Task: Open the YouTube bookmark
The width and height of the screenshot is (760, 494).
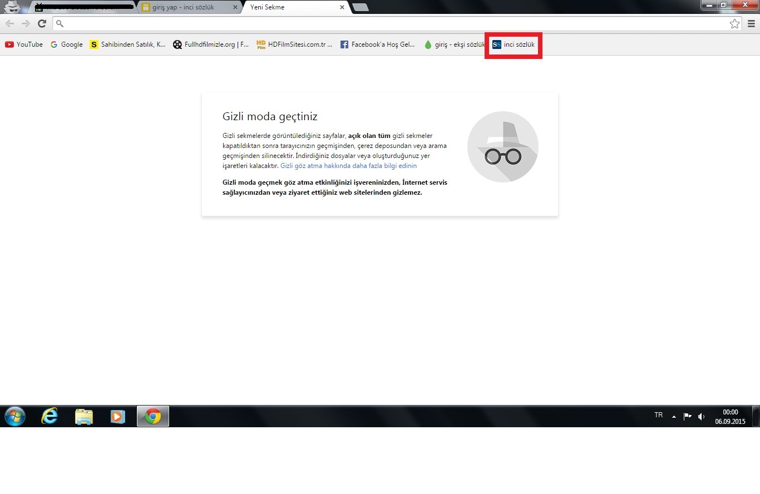Action: pos(24,45)
